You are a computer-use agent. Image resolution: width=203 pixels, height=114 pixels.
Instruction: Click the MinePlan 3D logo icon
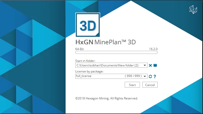[88, 25]
